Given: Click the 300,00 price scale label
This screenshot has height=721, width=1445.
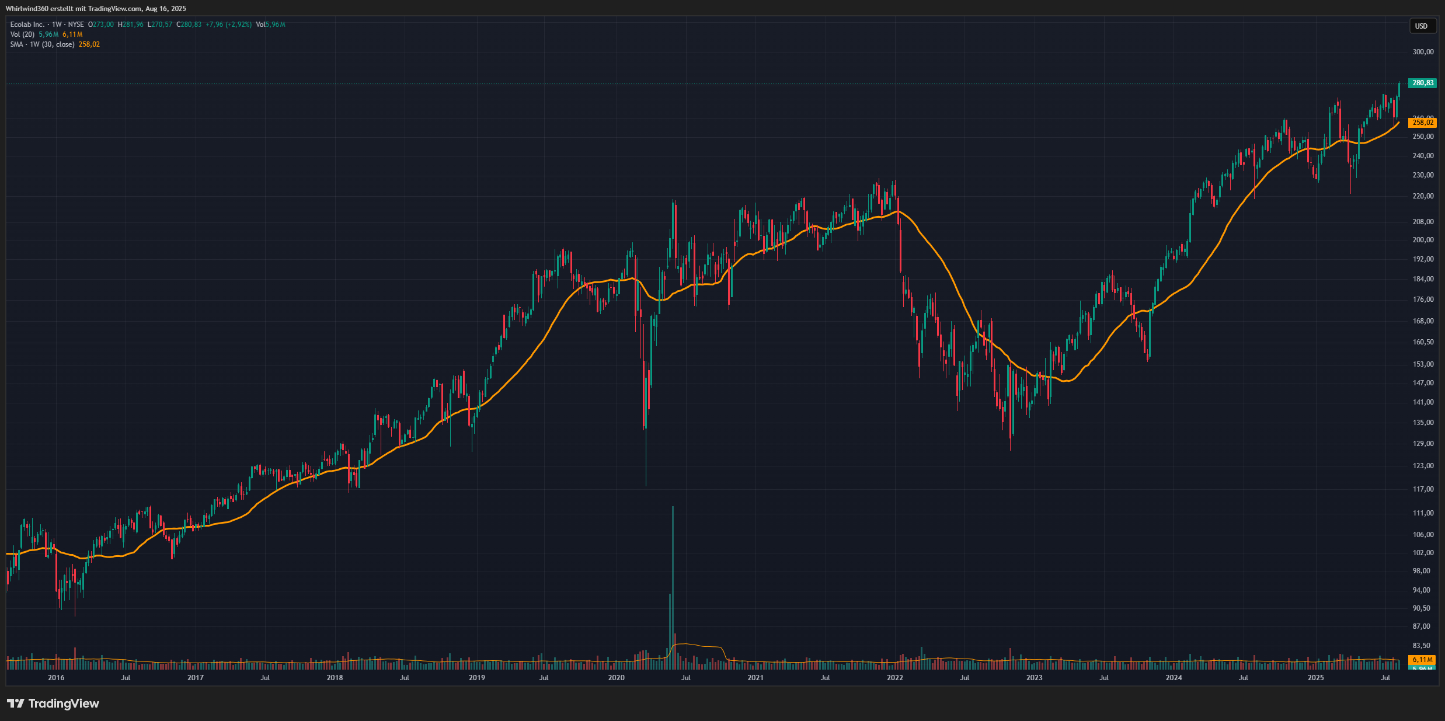Looking at the screenshot, I should pos(1423,52).
